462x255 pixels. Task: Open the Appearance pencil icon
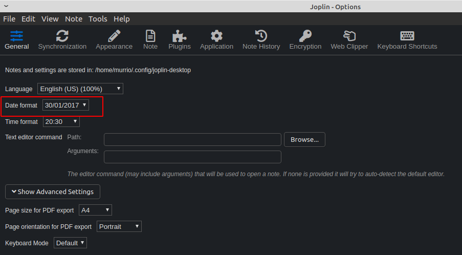[114, 36]
